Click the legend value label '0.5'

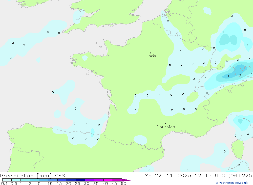tap(14, 183)
